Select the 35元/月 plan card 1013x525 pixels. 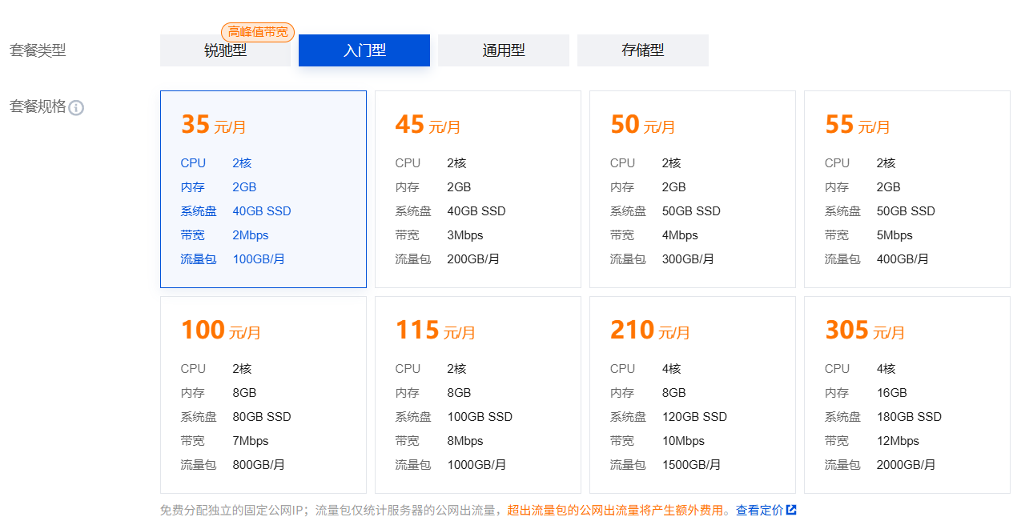tap(263, 189)
